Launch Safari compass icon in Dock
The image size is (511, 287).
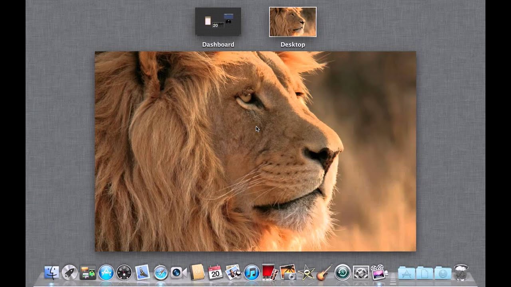pos(160,273)
